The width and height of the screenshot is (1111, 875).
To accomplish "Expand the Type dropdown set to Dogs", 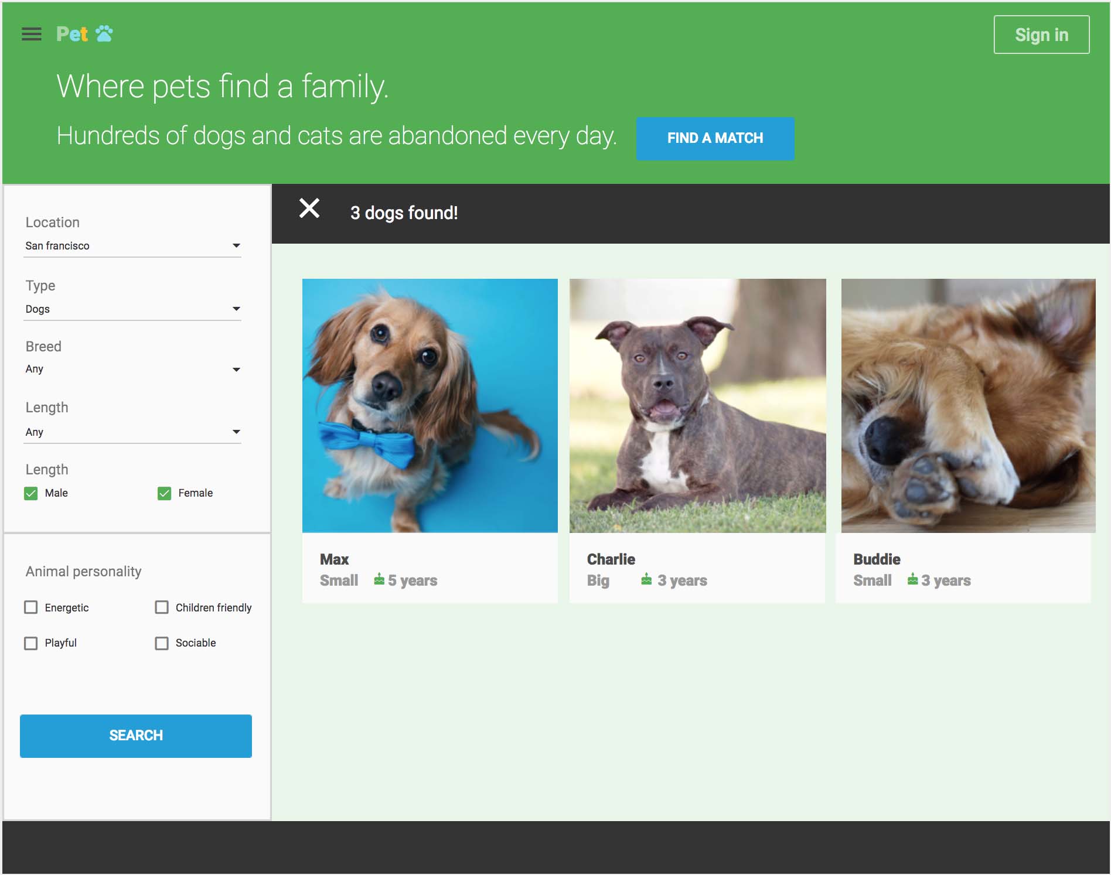I will [x=132, y=309].
